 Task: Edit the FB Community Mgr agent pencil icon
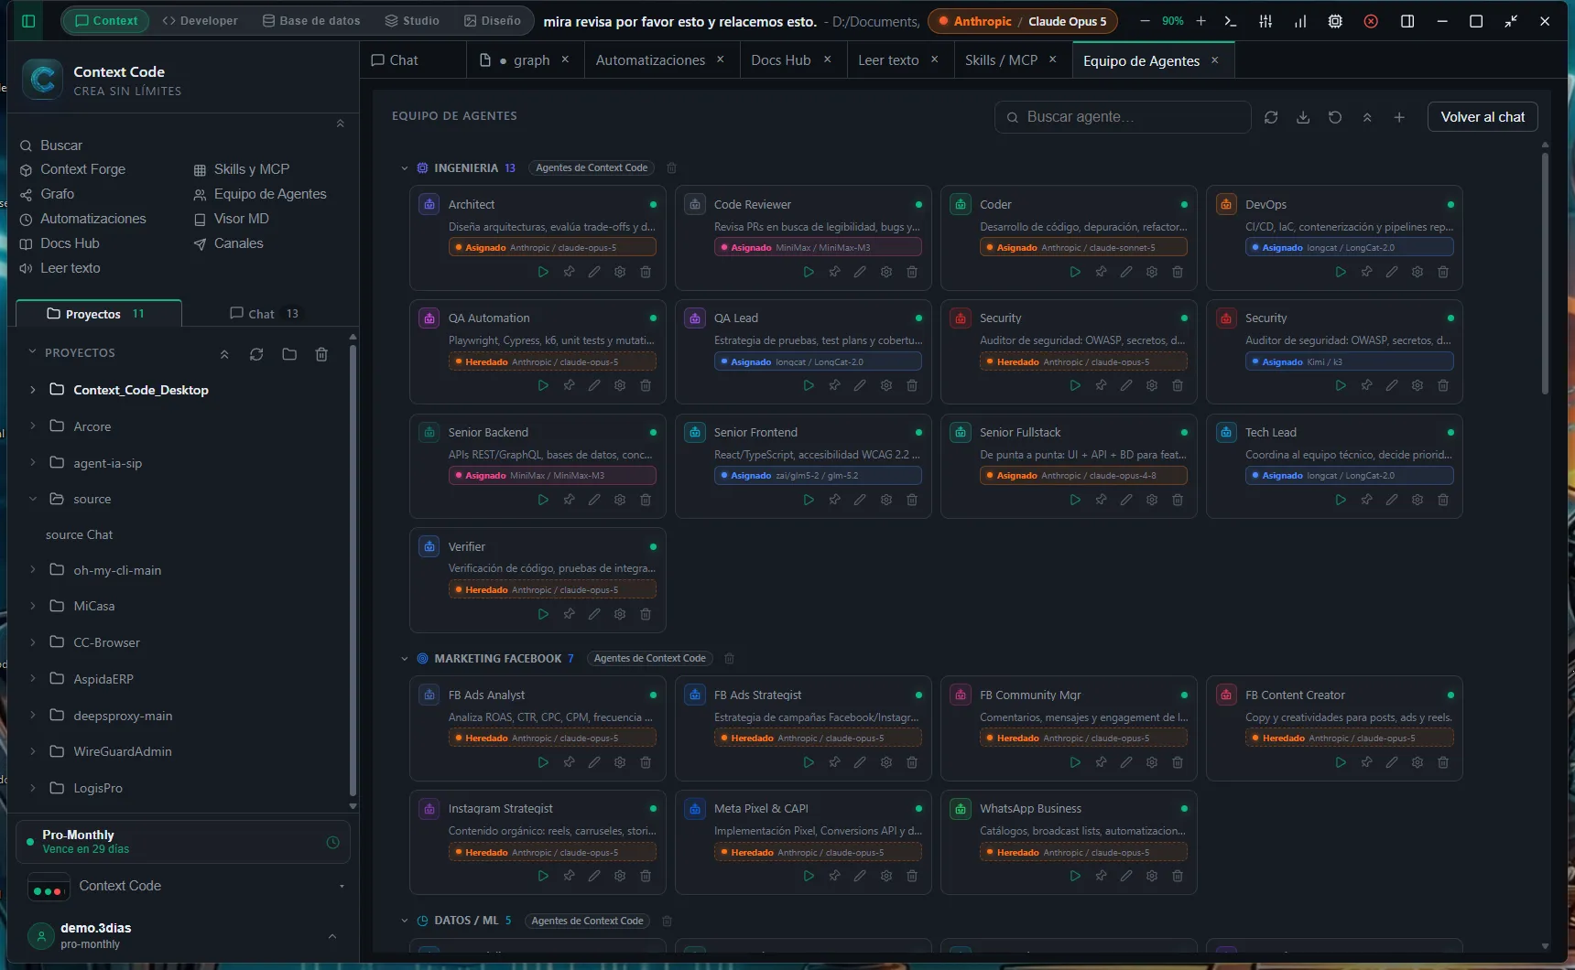pyautogui.click(x=1126, y=762)
